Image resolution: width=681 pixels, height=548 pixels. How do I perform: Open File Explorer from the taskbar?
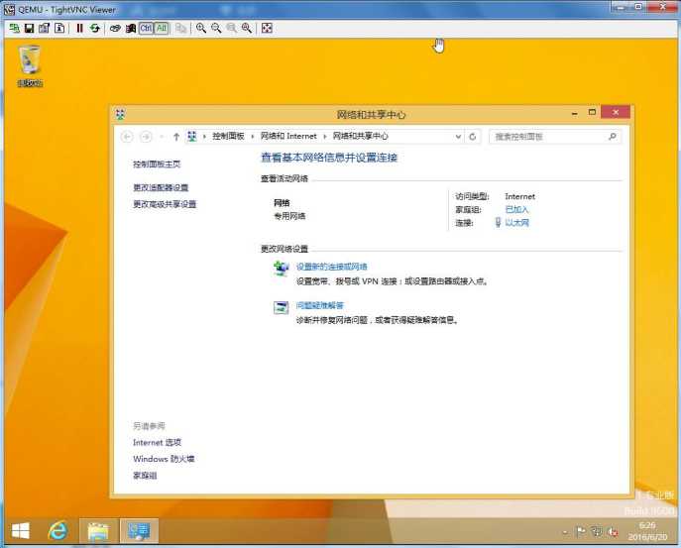[x=98, y=530]
